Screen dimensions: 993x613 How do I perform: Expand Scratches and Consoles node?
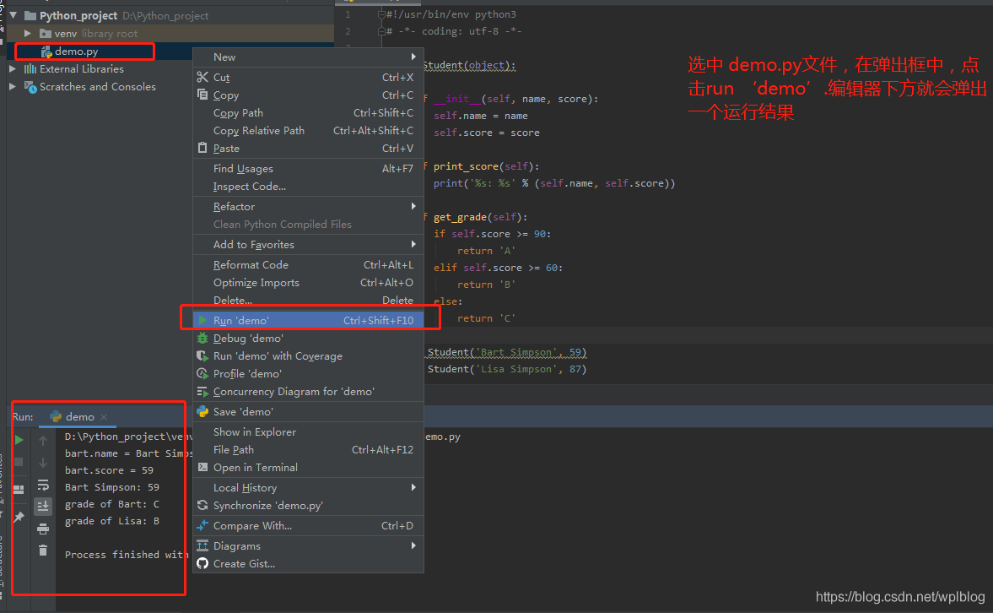coord(13,86)
